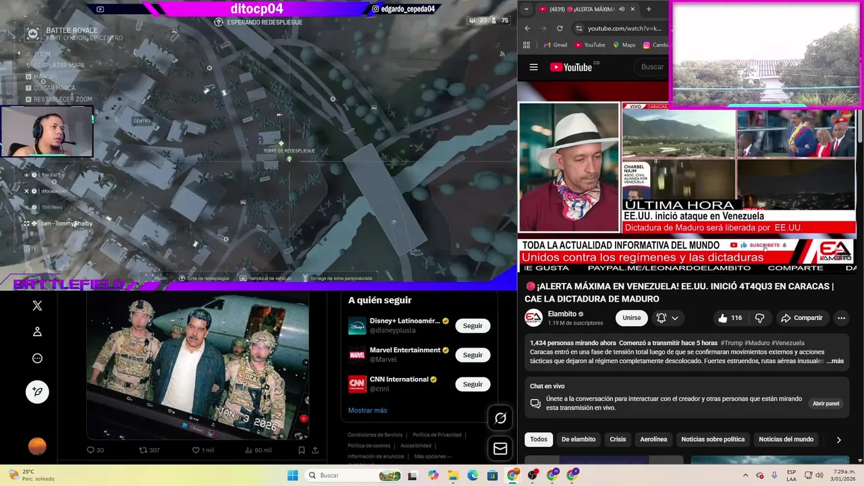Open Política de Privacidad link
The image size is (864, 486).
pyautogui.click(x=437, y=435)
